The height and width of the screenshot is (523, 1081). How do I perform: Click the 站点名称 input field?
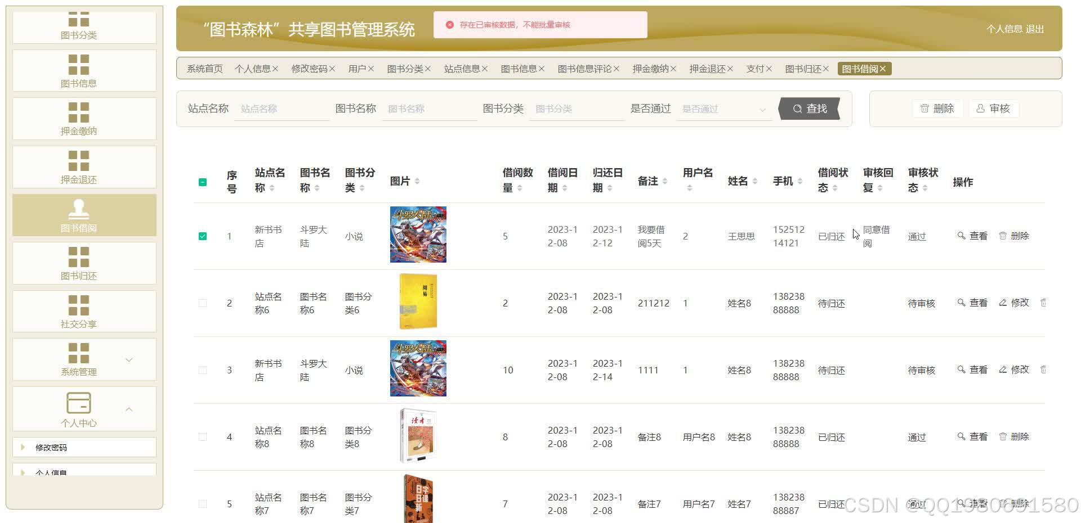(282, 109)
